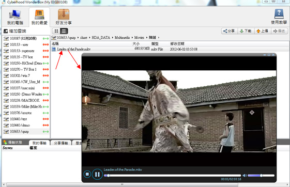The image size is (290, 187).
Task: Switch to list view mode
Action: [64, 31]
